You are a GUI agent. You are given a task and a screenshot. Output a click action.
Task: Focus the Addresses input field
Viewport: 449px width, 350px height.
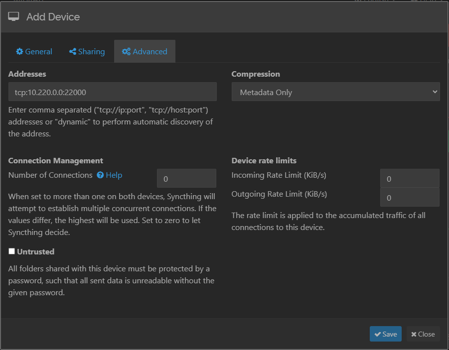coord(112,92)
